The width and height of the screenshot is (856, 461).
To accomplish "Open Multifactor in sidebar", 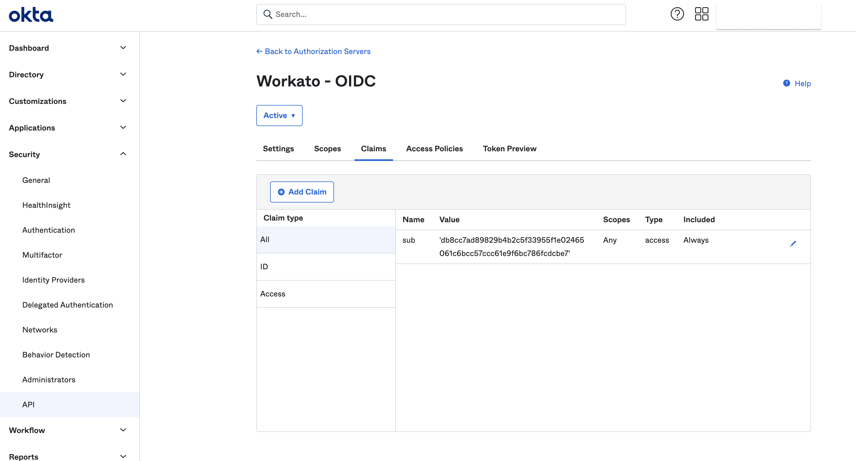I will [x=42, y=255].
